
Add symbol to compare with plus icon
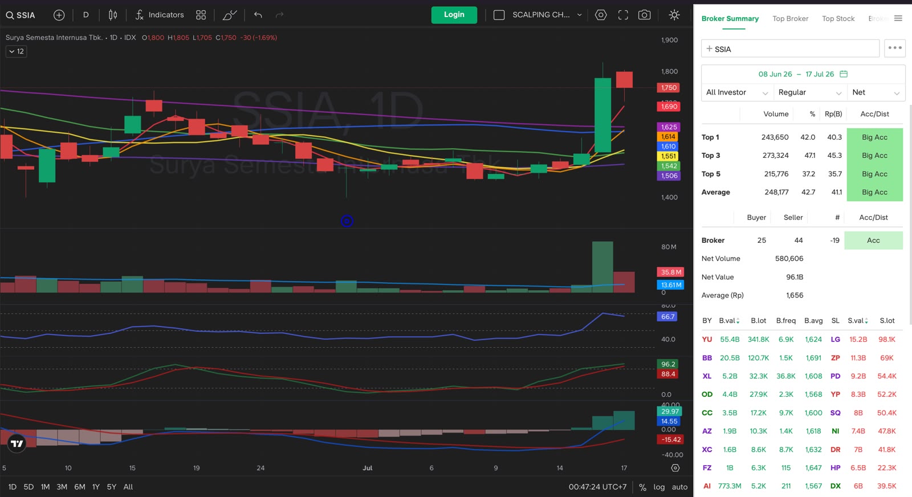(59, 15)
